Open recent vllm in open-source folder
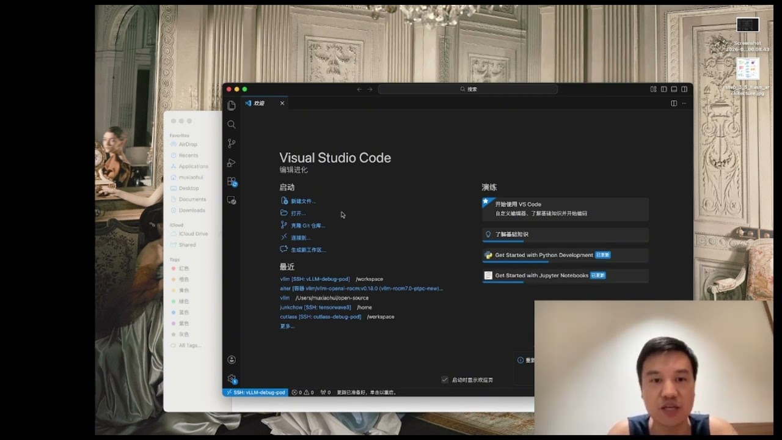The image size is (782, 440). (x=285, y=298)
